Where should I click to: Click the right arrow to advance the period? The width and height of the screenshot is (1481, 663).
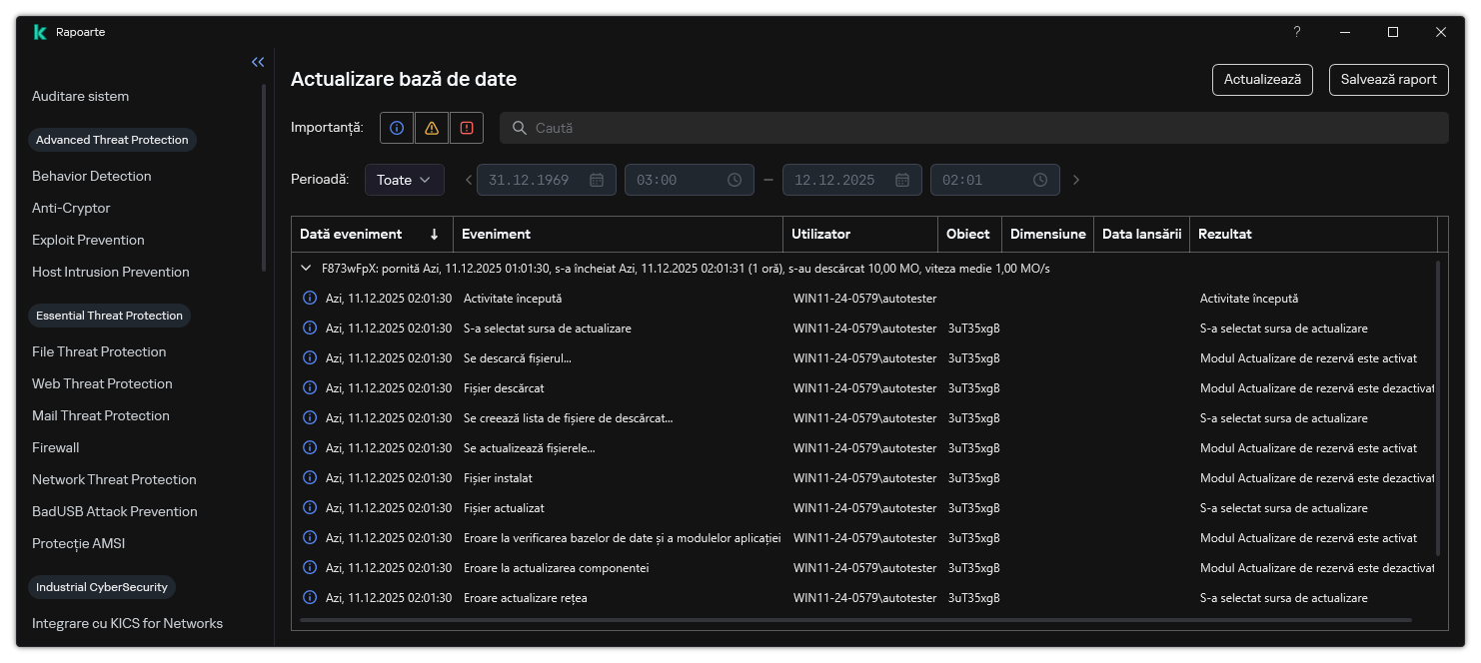1076,180
